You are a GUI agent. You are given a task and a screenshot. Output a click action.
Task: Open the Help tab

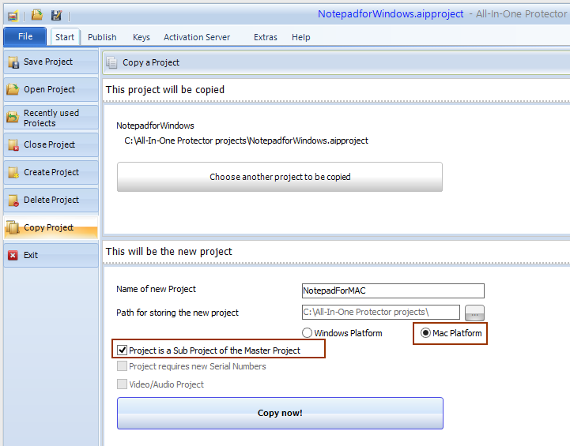pyautogui.click(x=301, y=37)
